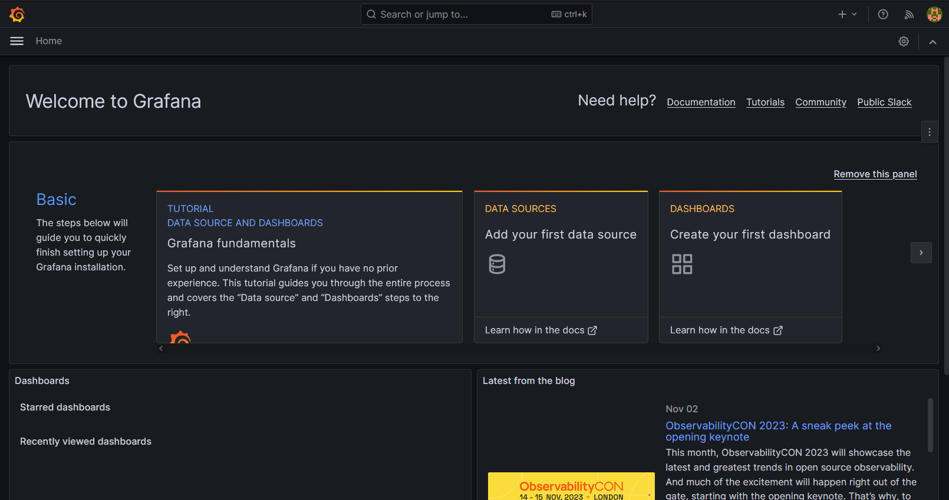The width and height of the screenshot is (949, 500).
Task: Open the Documentation link
Action: 701,102
